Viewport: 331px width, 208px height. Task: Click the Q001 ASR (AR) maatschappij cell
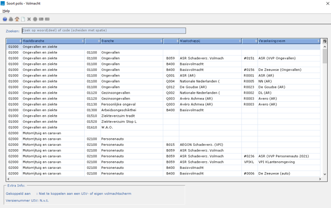point(210,75)
